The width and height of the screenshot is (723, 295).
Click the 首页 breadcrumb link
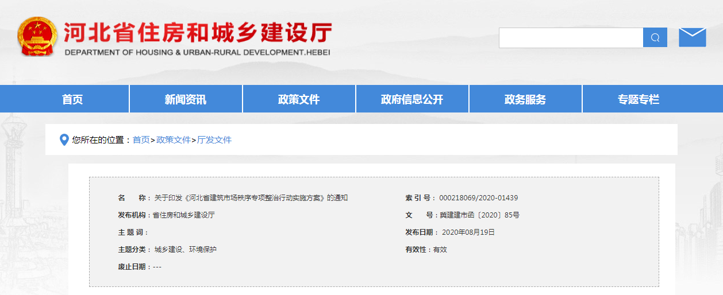click(141, 139)
